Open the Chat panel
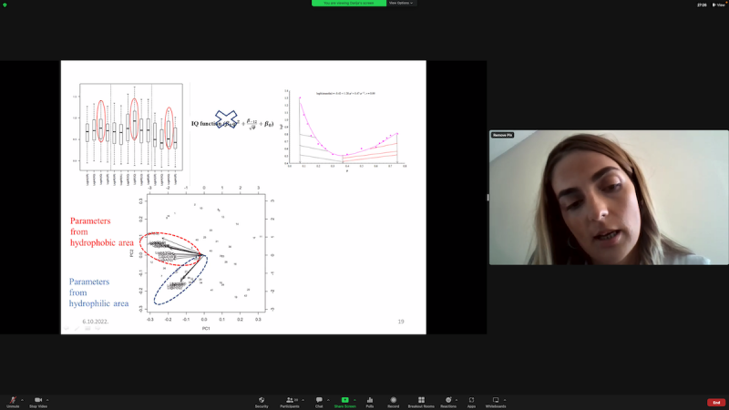Viewport: 729px width, 410px height. tap(319, 401)
